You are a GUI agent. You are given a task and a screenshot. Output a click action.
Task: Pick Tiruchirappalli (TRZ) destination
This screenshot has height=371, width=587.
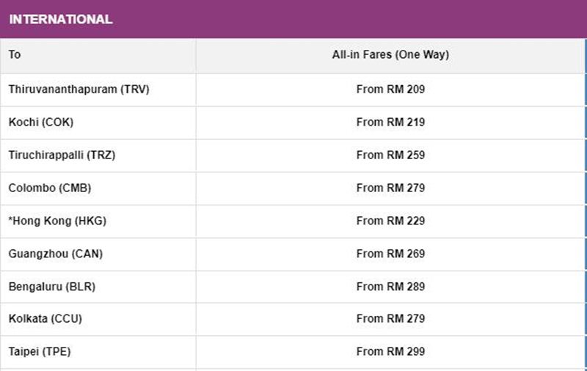click(62, 155)
